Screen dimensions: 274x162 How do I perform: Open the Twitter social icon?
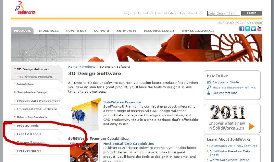[248, 28]
